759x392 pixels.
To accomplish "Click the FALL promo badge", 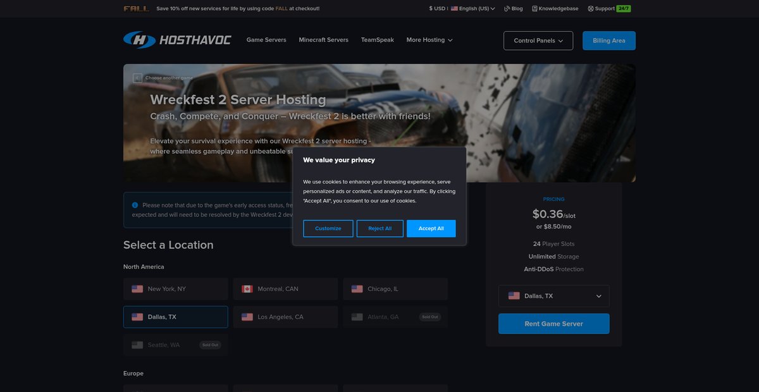I will click(x=137, y=9).
